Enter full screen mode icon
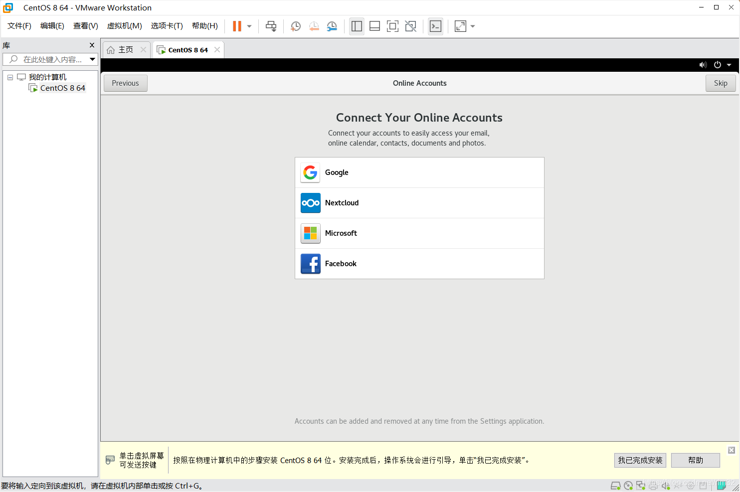 pyautogui.click(x=392, y=26)
